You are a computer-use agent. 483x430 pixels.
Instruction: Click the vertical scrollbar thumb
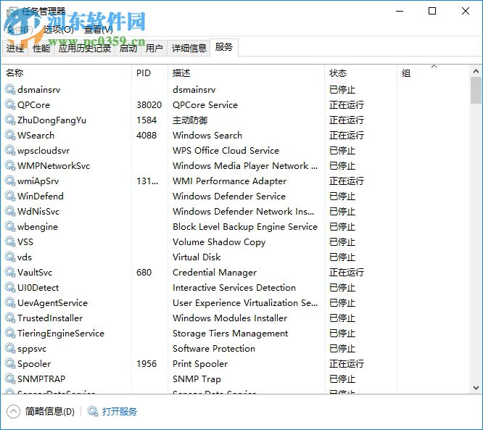coord(476,90)
